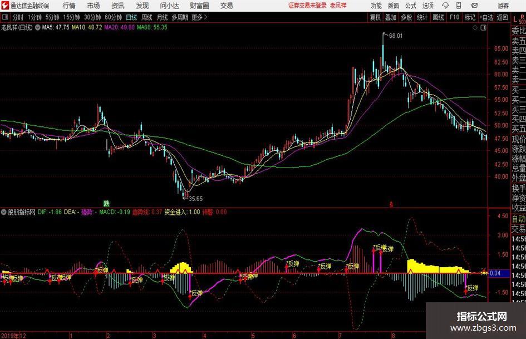Open the 选项 menu

tap(427, 6)
